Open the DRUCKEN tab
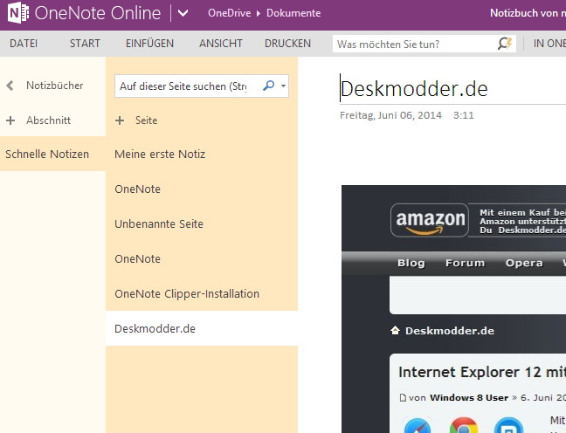 pos(287,44)
